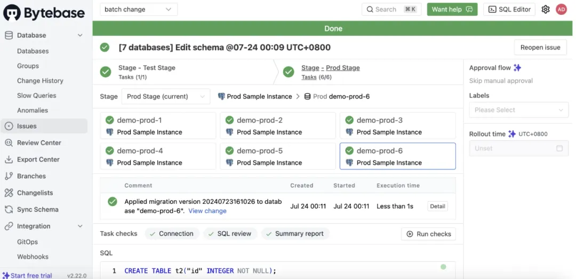Click the Branches sidebar icon
The width and height of the screenshot is (576, 279).
coord(9,176)
